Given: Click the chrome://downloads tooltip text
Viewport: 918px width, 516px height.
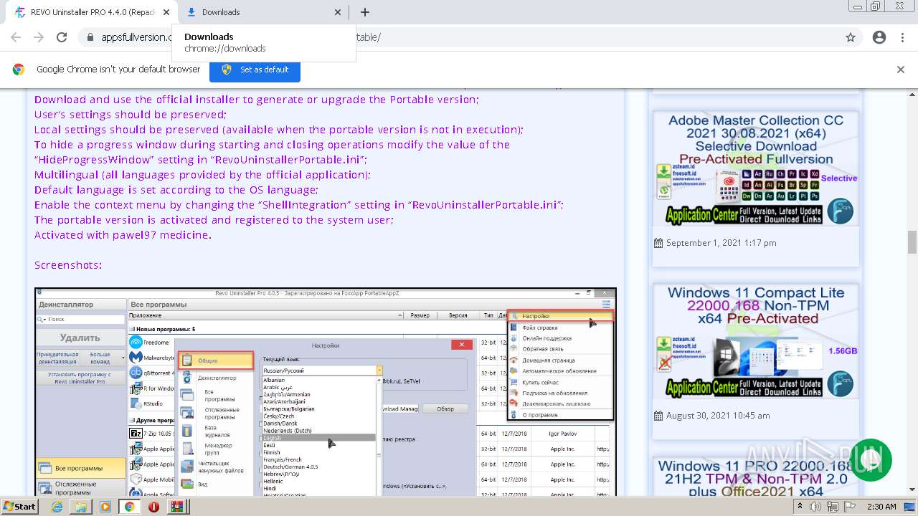Looking at the screenshot, I should click(x=225, y=49).
